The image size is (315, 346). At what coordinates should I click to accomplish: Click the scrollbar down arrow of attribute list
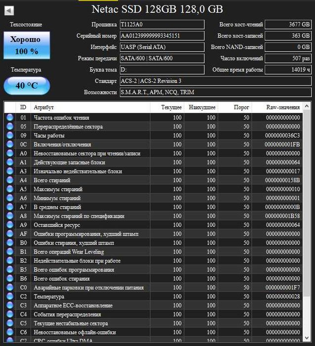[x=307, y=338]
